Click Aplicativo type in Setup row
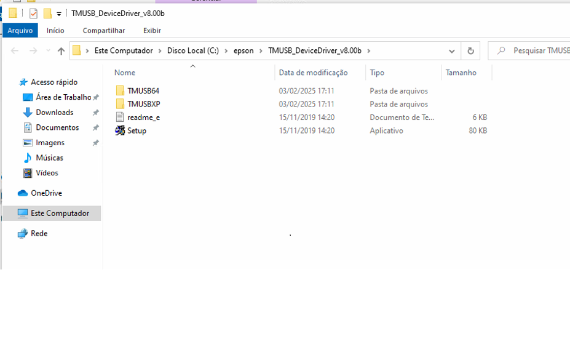This screenshot has width=570, height=339. coord(386,130)
